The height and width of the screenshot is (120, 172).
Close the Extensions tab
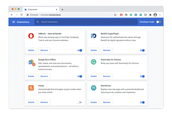(57, 10)
